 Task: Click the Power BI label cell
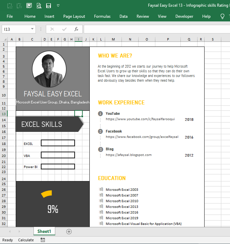[x=31, y=167]
